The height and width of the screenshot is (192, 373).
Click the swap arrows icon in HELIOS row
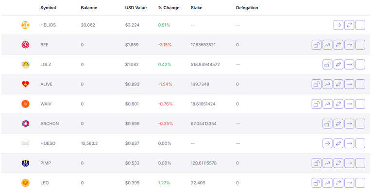[x=349, y=25]
